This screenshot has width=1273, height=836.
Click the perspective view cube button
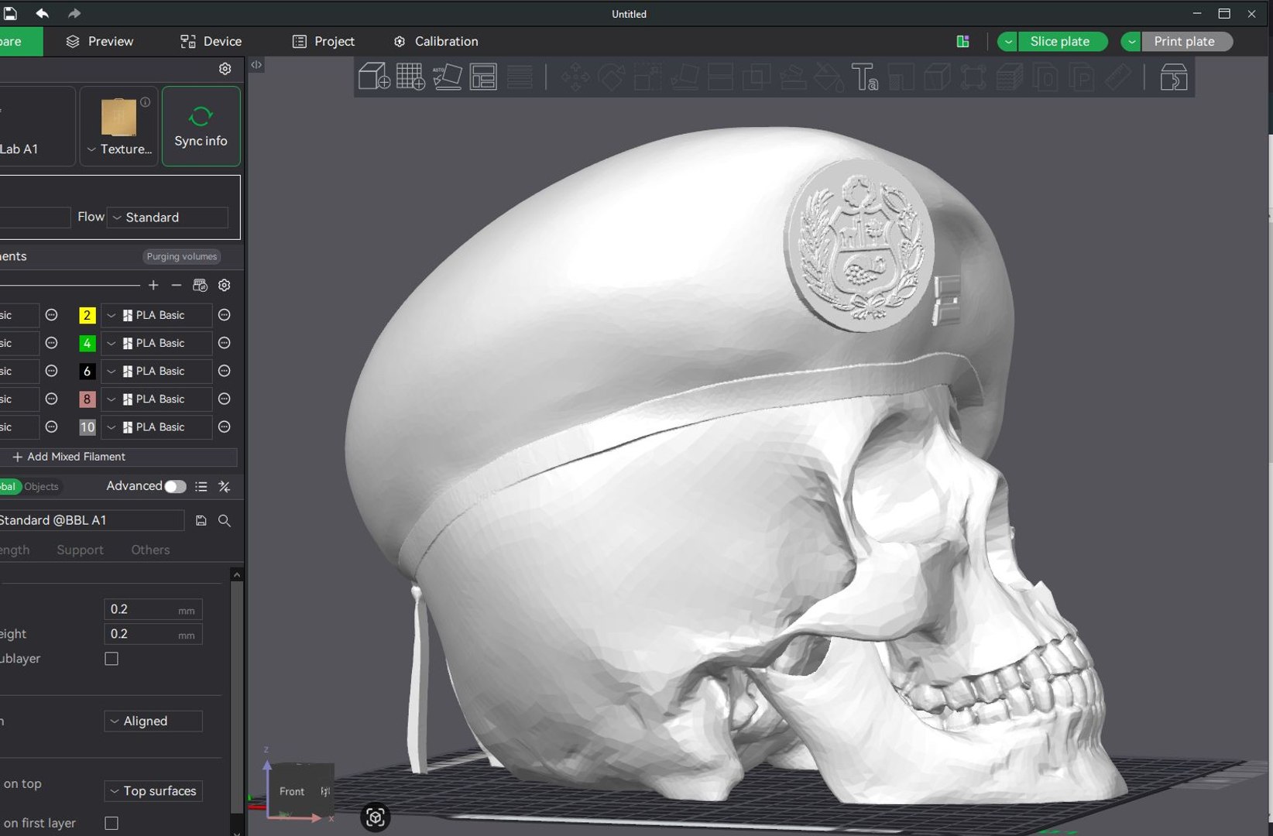point(376,817)
